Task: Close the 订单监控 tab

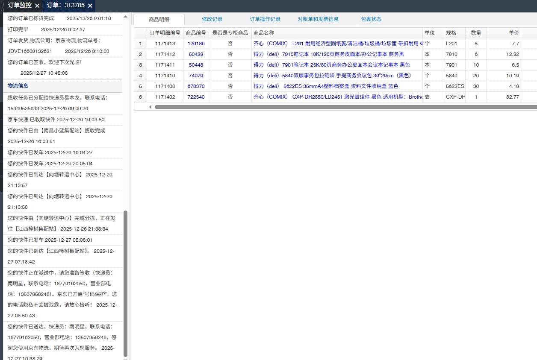Action: tap(37, 6)
